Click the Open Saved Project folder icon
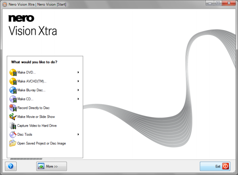This screenshot has width=238, height=175. (x=13, y=144)
